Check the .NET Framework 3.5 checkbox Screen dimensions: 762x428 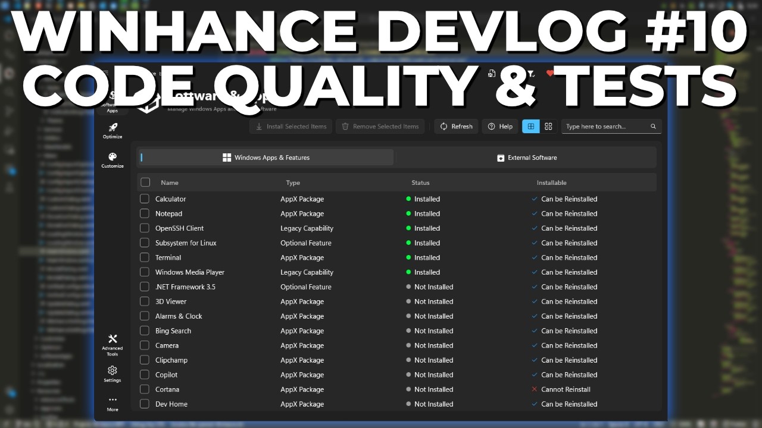point(145,287)
